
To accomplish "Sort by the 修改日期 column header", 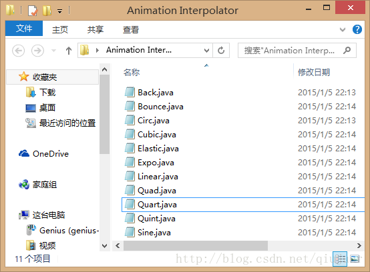I will pos(314,72).
